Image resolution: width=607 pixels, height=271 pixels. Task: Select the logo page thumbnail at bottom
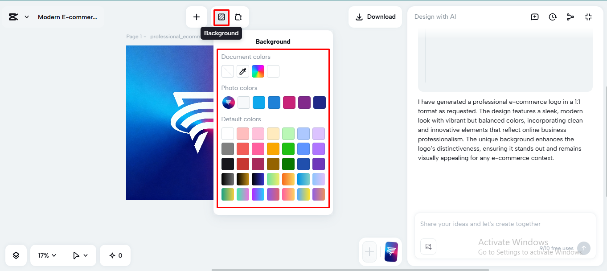tap(391, 252)
